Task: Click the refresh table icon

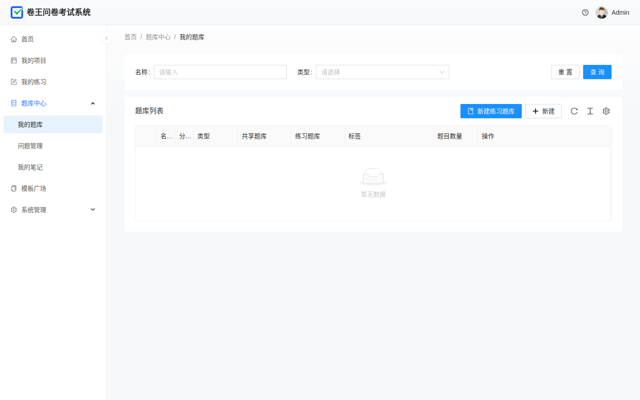Action: pyautogui.click(x=574, y=111)
